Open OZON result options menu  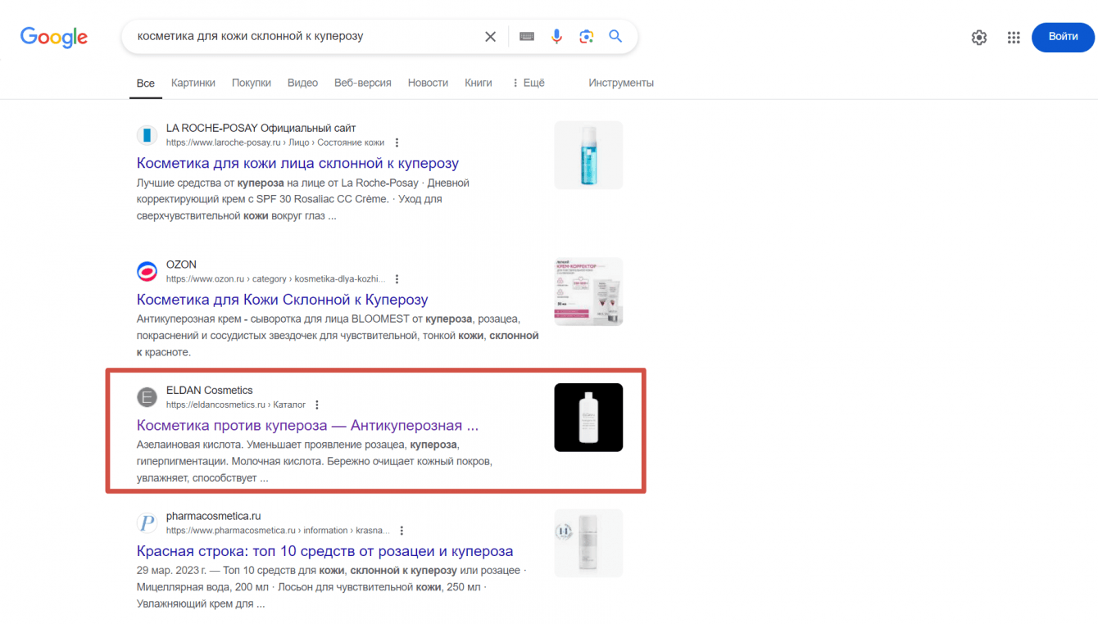point(397,279)
